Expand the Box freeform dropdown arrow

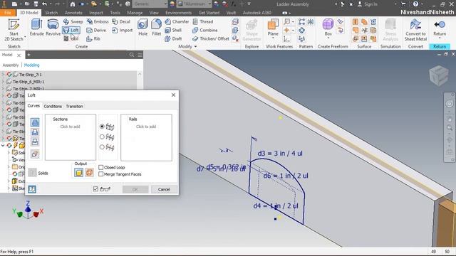[x=328, y=38]
